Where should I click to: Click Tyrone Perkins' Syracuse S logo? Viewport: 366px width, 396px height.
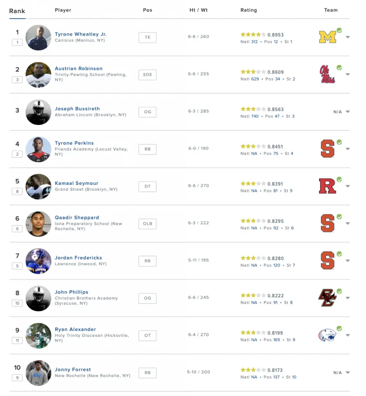(x=327, y=149)
